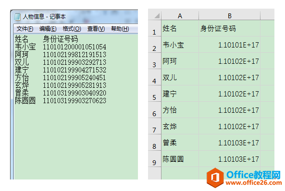The height and width of the screenshot is (191, 285).
Task: Select row 2 header in Excel
Action: click(154, 45)
